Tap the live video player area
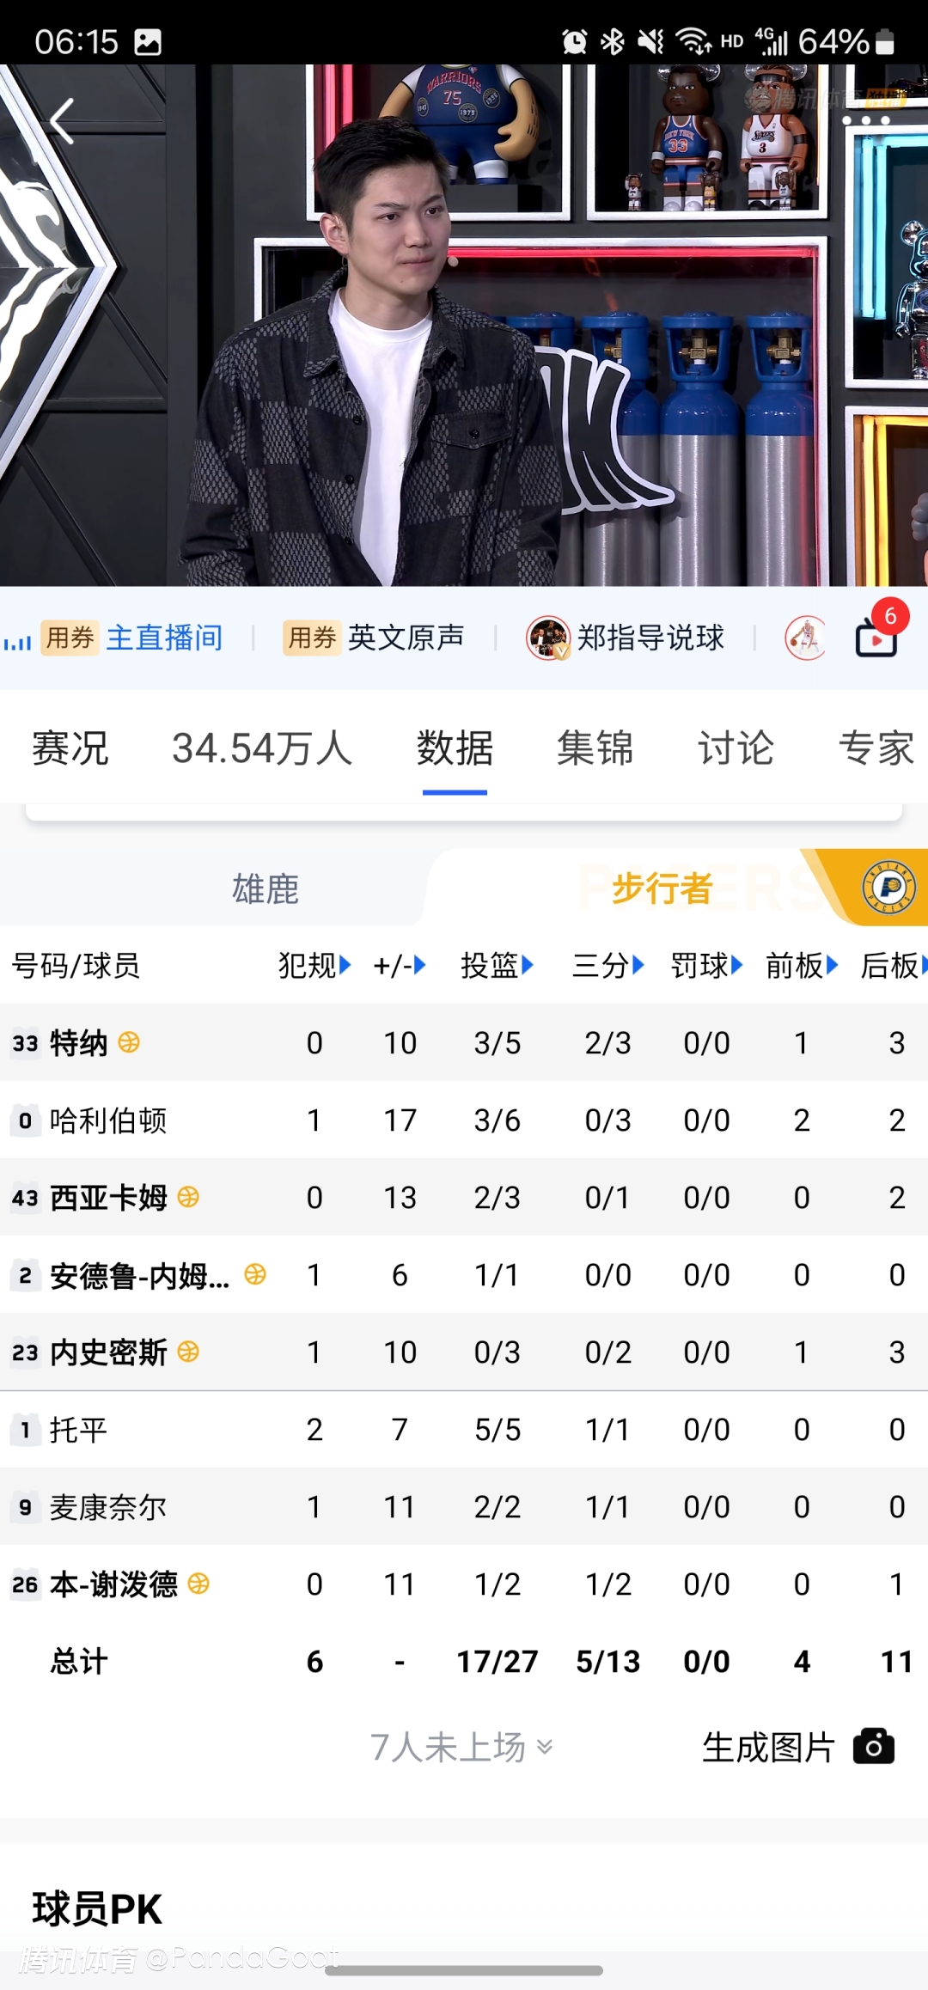Viewport: 928px width, 1990px height. pyautogui.click(x=464, y=344)
